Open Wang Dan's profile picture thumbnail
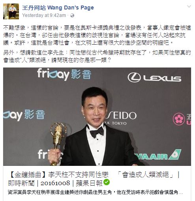 [11, 11]
